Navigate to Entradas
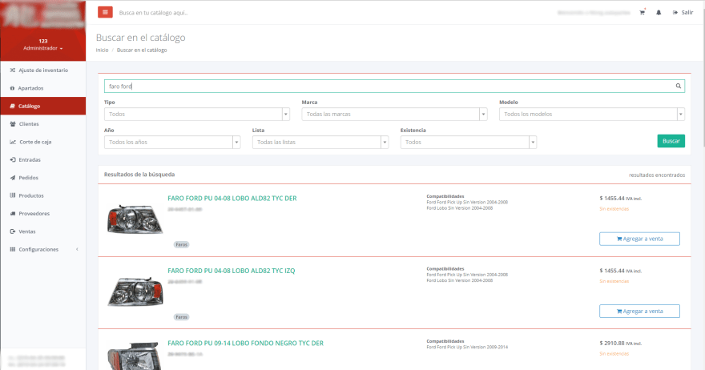This screenshot has width=705, height=370. click(43, 159)
